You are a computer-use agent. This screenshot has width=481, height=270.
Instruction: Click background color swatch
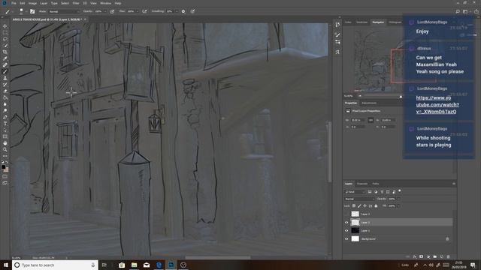7,169
